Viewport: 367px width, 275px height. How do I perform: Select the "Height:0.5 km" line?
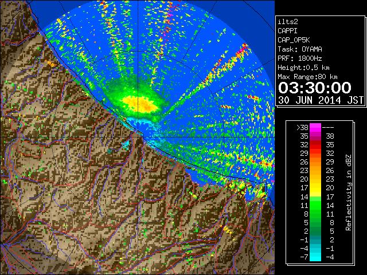[x=303, y=68]
